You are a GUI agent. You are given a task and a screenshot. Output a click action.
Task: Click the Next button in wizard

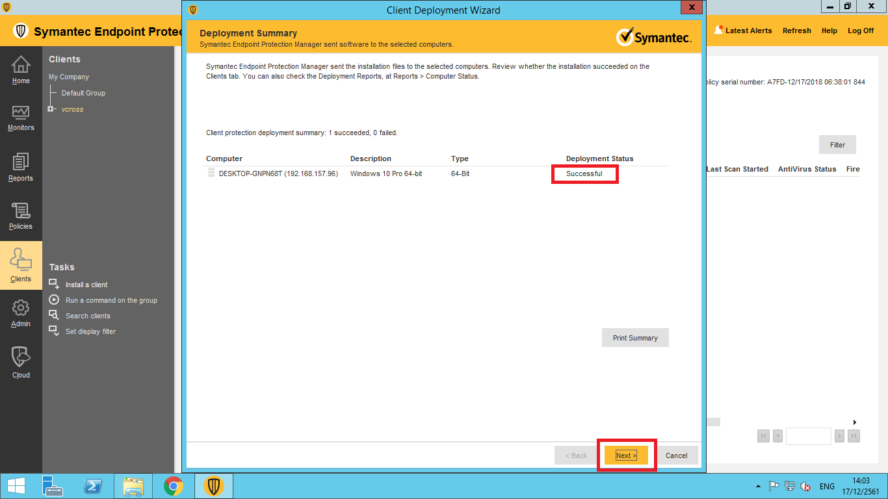tap(626, 455)
